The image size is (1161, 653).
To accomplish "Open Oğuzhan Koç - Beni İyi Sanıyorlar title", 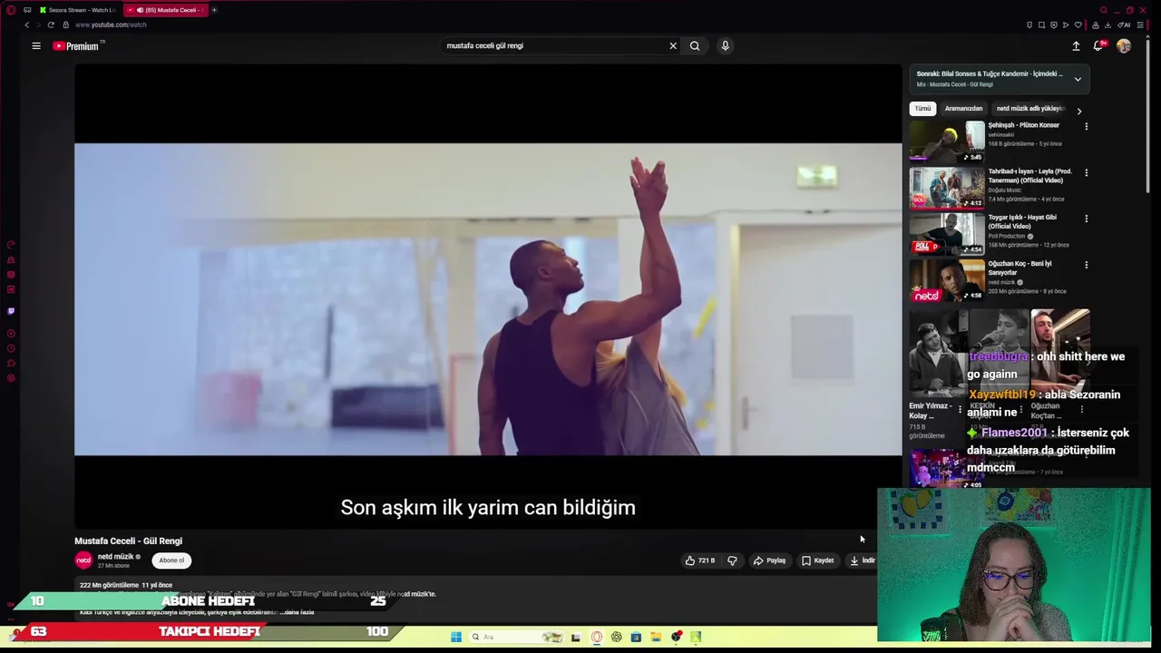I will [1020, 268].
